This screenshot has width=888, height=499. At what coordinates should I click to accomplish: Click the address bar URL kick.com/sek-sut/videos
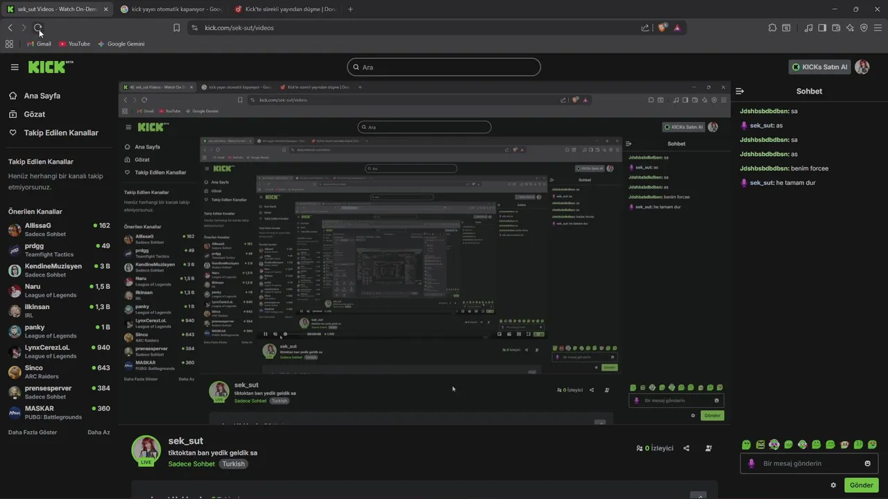coord(239,28)
